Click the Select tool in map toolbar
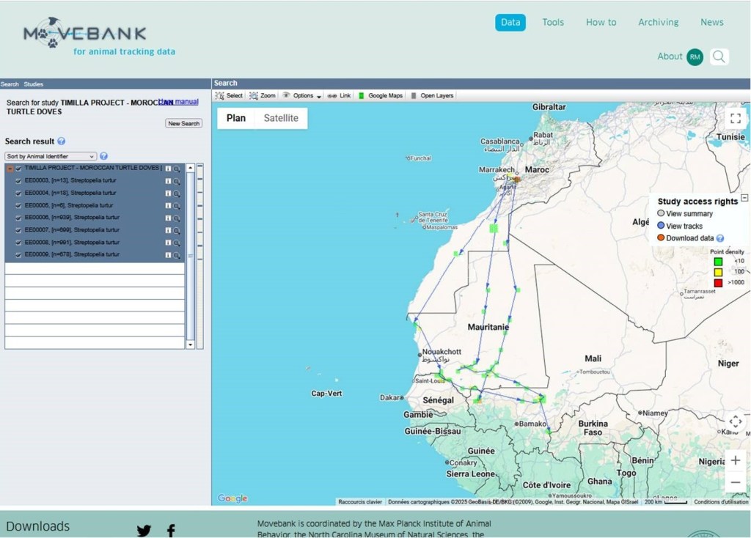The width and height of the screenshot is (751, 538). (229, 95)
